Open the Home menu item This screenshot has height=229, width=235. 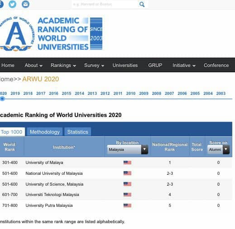click(8, 65)
